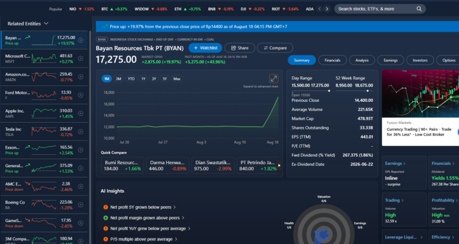Switch to Options tab

pos(448,60)
